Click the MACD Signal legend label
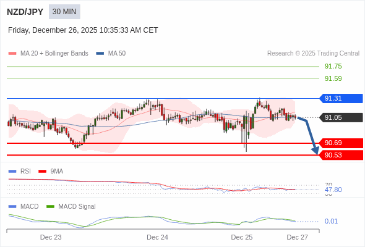 pos(77,207)
